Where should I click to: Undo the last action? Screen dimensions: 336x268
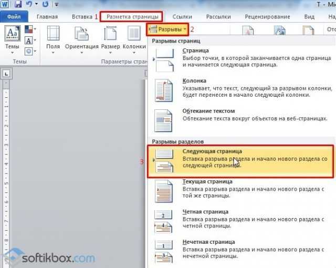click(x=29, y=4)
